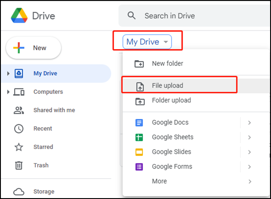Viewport: 271px width, 199px height.
Task: Click the purple Google Forms icon
Action: pos(139,167)
